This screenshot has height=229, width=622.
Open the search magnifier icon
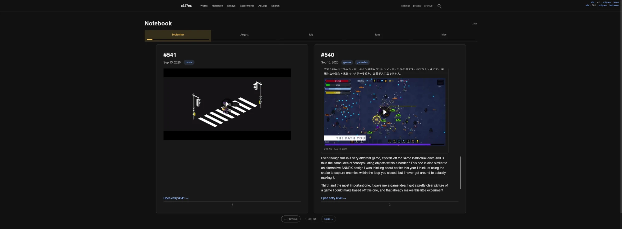pos(439,6)
